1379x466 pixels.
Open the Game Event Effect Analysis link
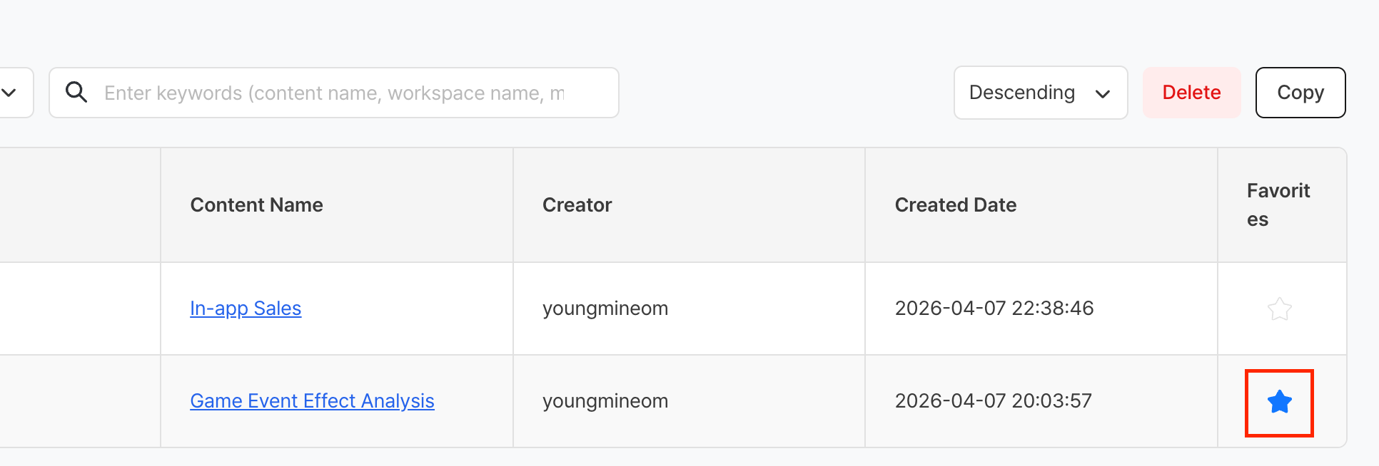[312, 401]
